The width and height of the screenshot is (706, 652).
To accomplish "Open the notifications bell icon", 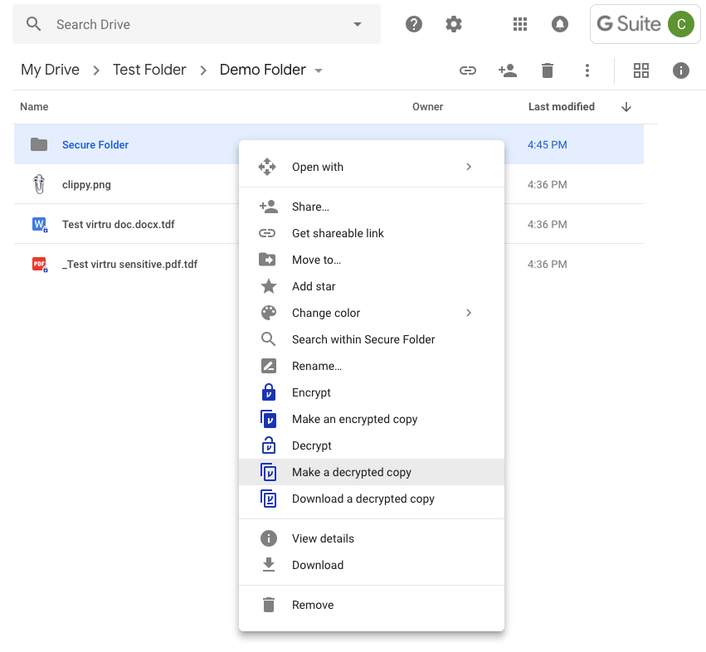I will pos(560,24).
